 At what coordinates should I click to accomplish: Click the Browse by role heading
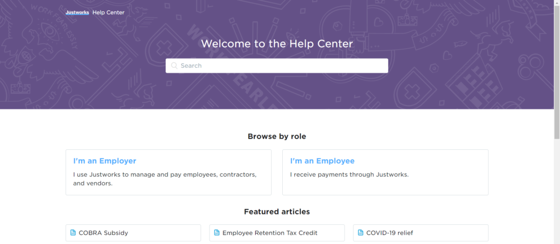(x=277, y=136)
